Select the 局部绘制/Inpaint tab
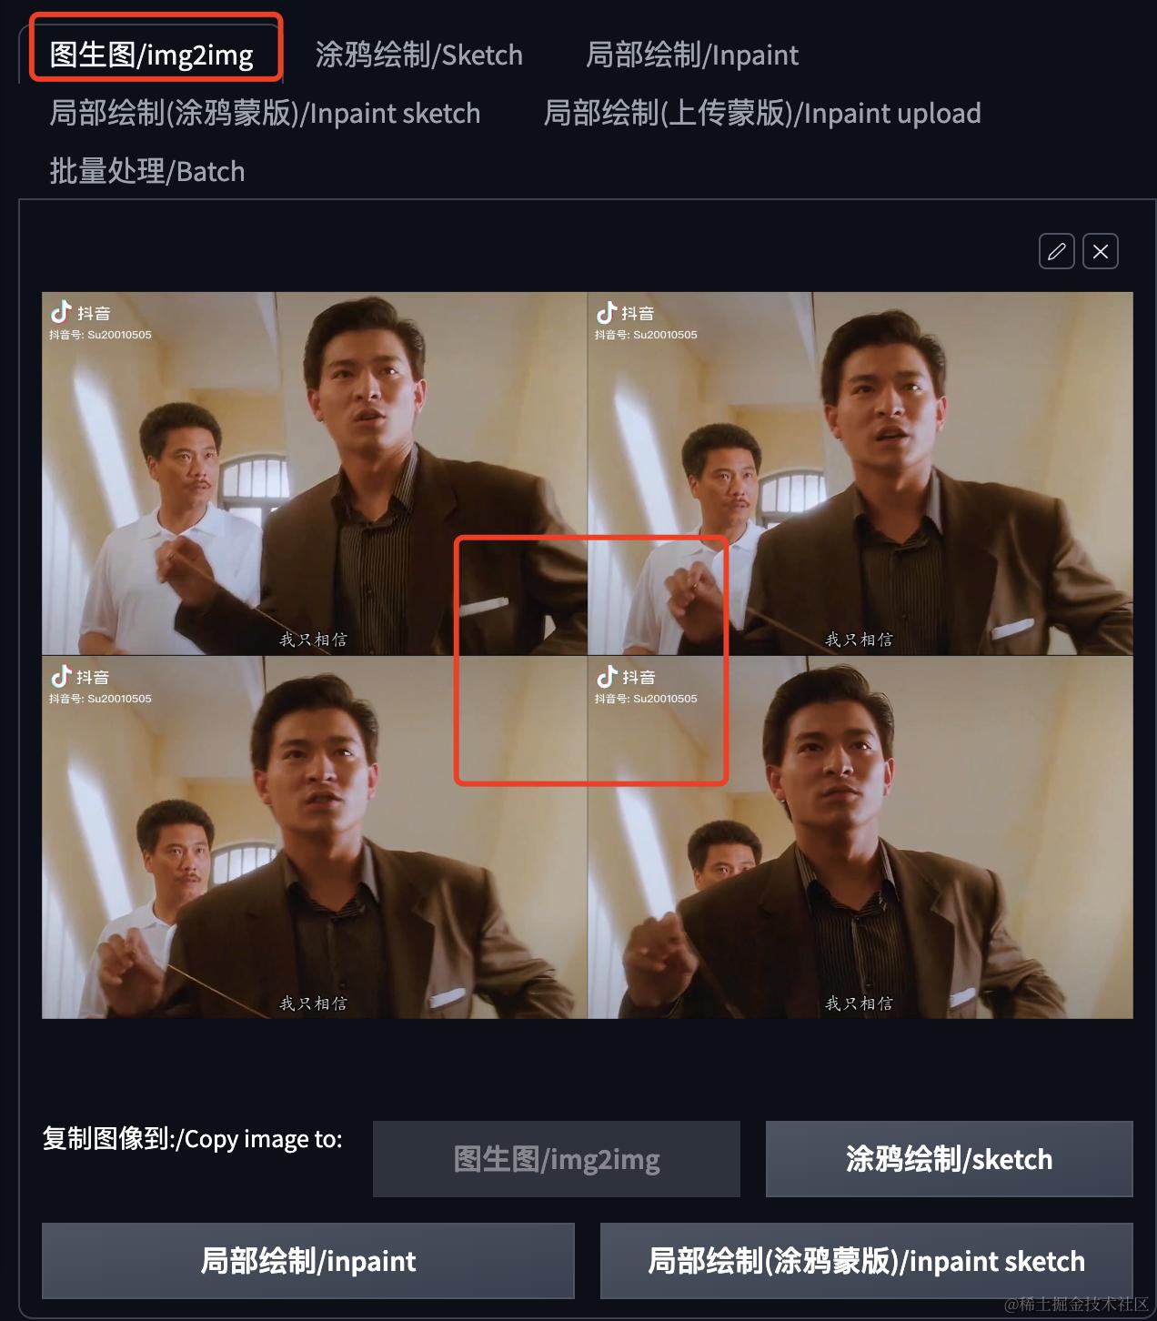The image size is (1157, 1321). (692, 55)
